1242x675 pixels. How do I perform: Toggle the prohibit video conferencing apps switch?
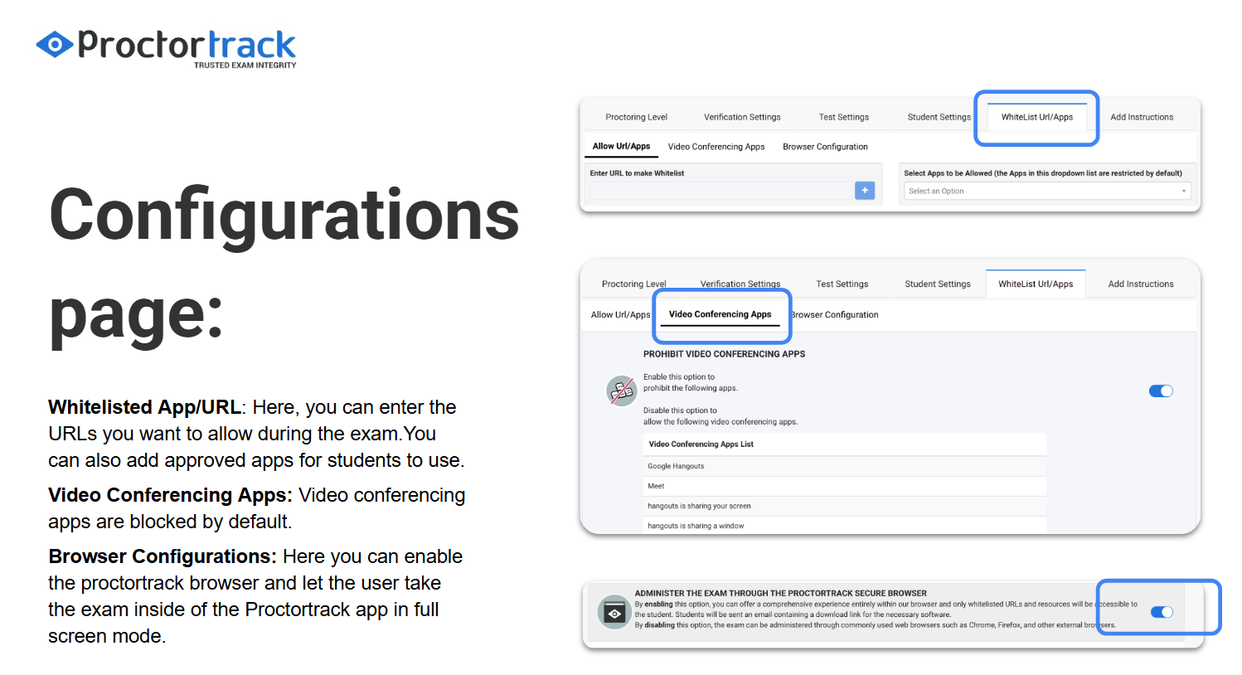(x=1161, y=391)
